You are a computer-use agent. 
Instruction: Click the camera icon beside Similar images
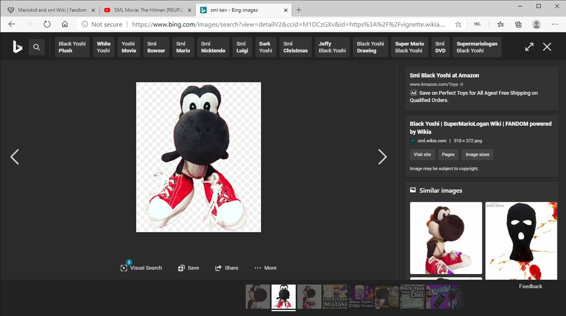click(412, 190)
